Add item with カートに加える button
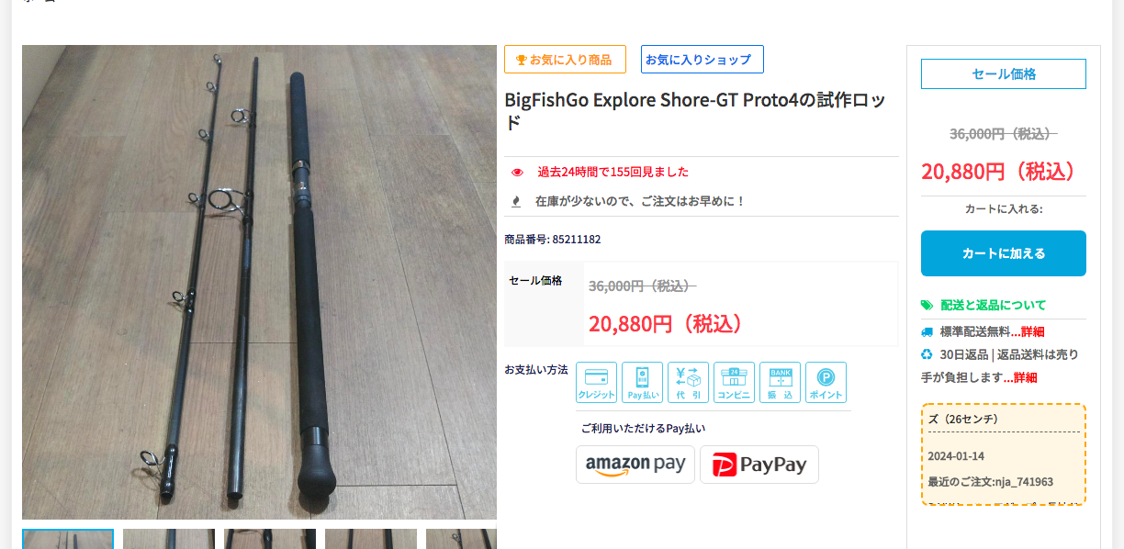1124x549 pixels. (1004, 253)
